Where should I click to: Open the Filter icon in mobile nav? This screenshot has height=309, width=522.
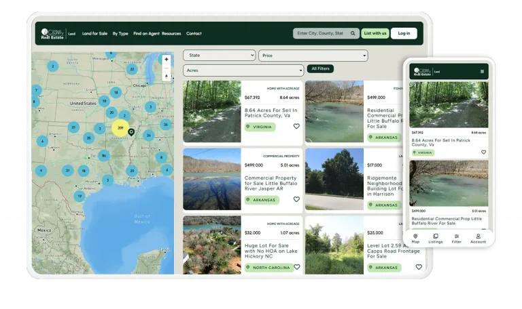click(x=456, y=238)
